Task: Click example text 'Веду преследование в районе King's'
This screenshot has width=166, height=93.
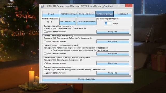Action: pyautogui.click(x=68, y=50)
